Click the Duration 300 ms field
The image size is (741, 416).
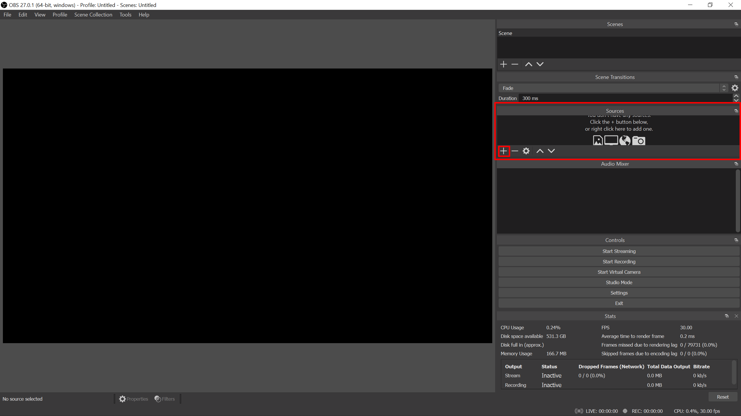(x=625, y=98)
